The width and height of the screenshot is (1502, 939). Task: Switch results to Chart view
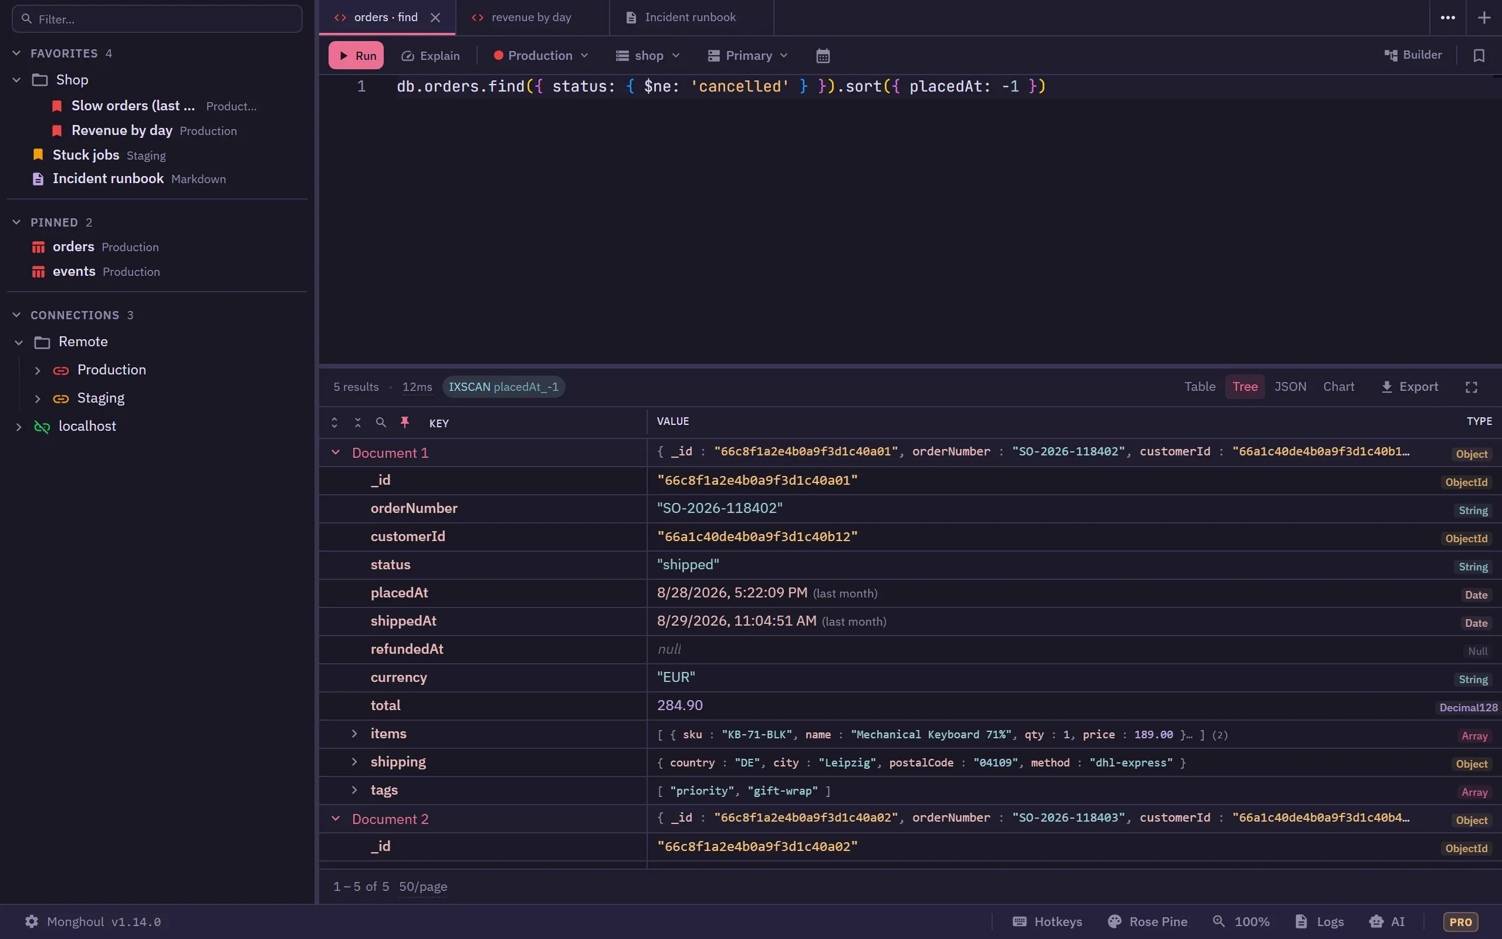pos(1339,387)
